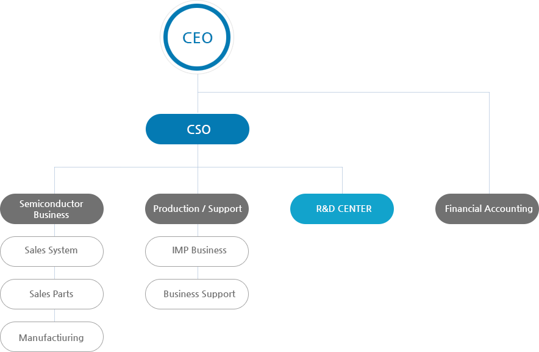Click the connector above Semiconductor Business
Viewport: 539px width, 352px height.
point(55,180)
